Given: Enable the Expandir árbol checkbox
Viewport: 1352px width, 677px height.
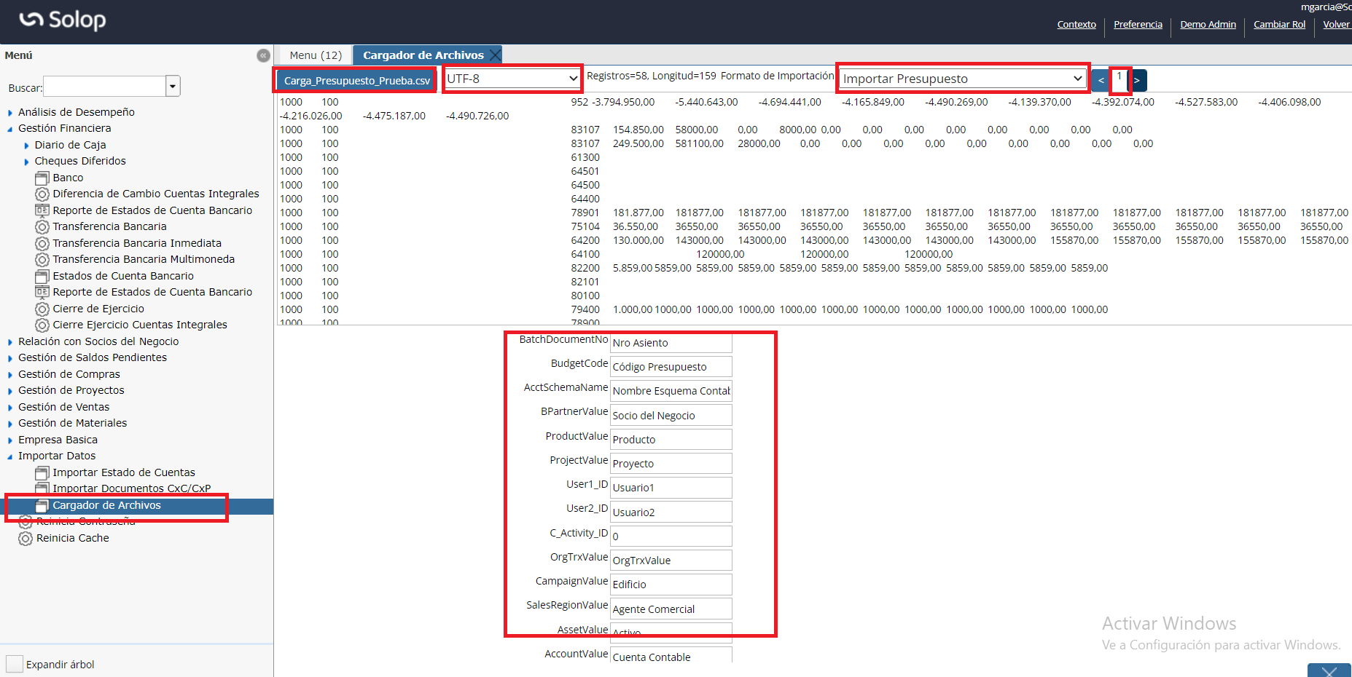Looking at the screenshot, I should coord(15,664).
